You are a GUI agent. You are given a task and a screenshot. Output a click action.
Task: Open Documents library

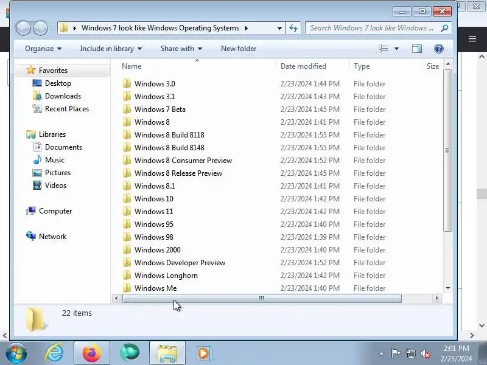click(63, 147)
